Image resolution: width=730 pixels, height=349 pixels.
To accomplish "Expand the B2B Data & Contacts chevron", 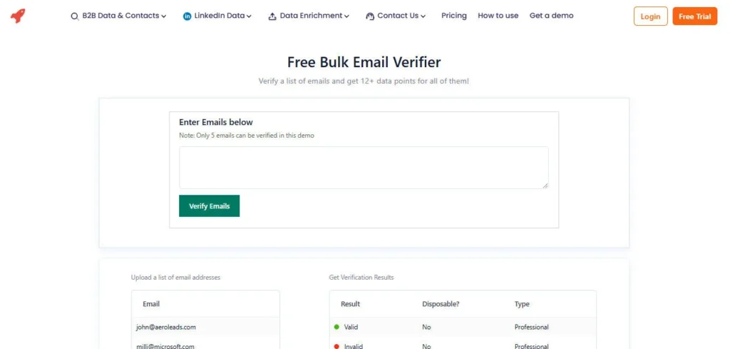I will [x=164, y=16].
